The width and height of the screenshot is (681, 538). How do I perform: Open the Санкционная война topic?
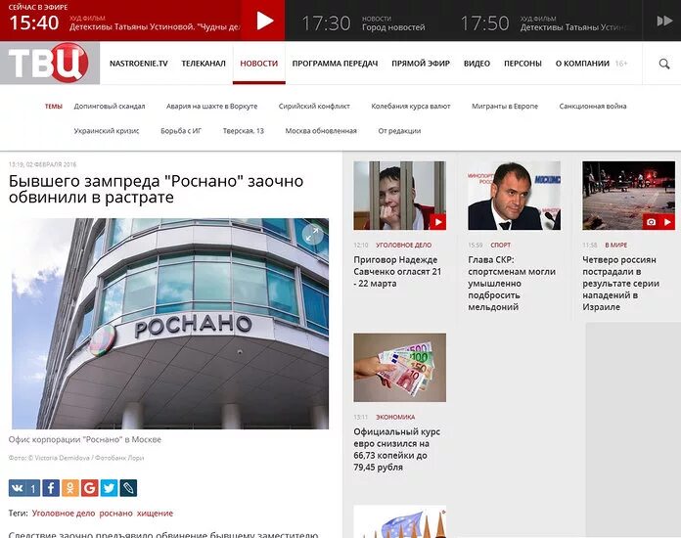coord(593,106)
